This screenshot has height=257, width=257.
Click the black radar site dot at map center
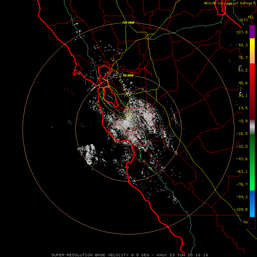128,128
